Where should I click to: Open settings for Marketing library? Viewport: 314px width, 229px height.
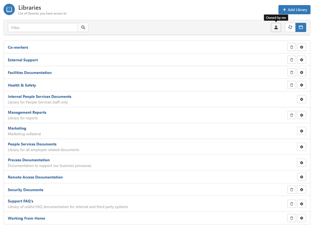[x=301, y=131]
